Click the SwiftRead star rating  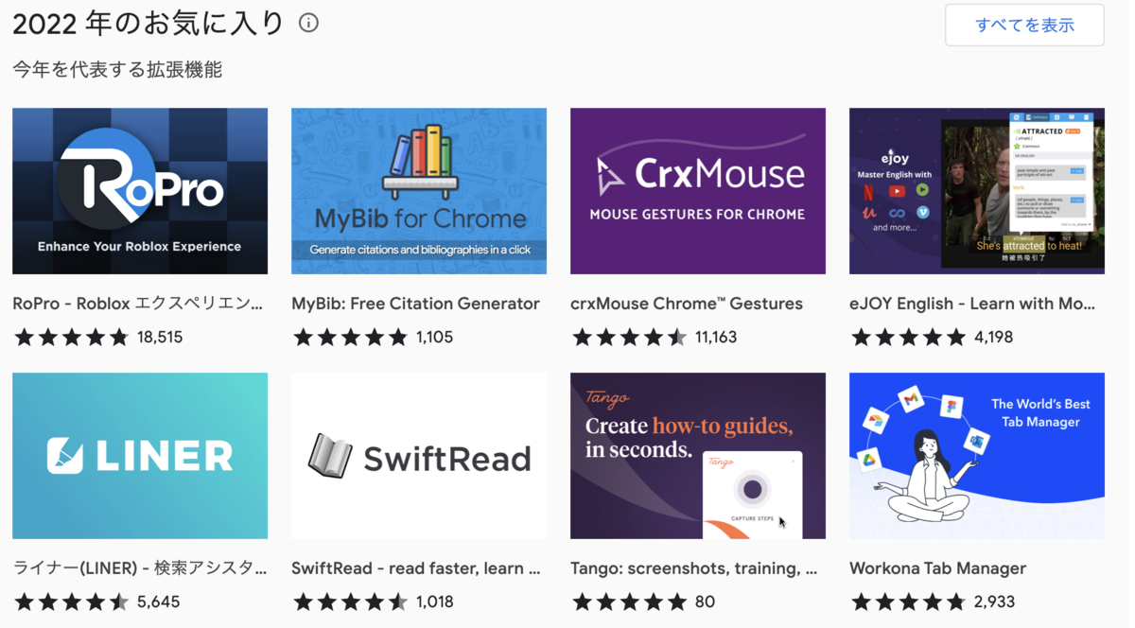click(351, 602)
